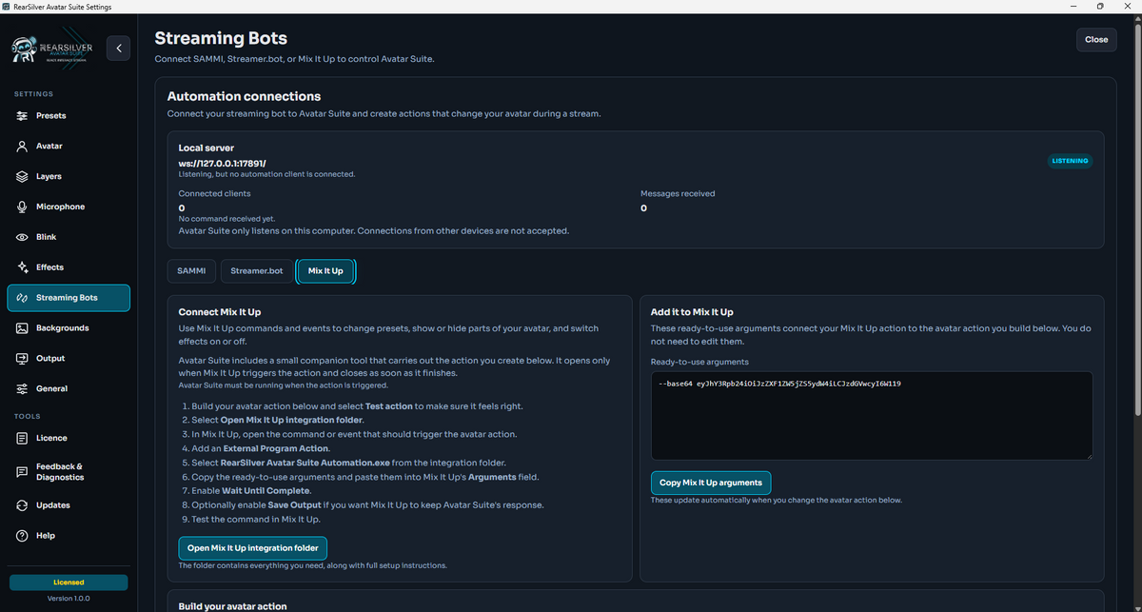Image resolution: width=1142 pixels, height=612 pixels.
Task: Click step 7 Enable Wait Until Complete
Action: pos(246,490)
